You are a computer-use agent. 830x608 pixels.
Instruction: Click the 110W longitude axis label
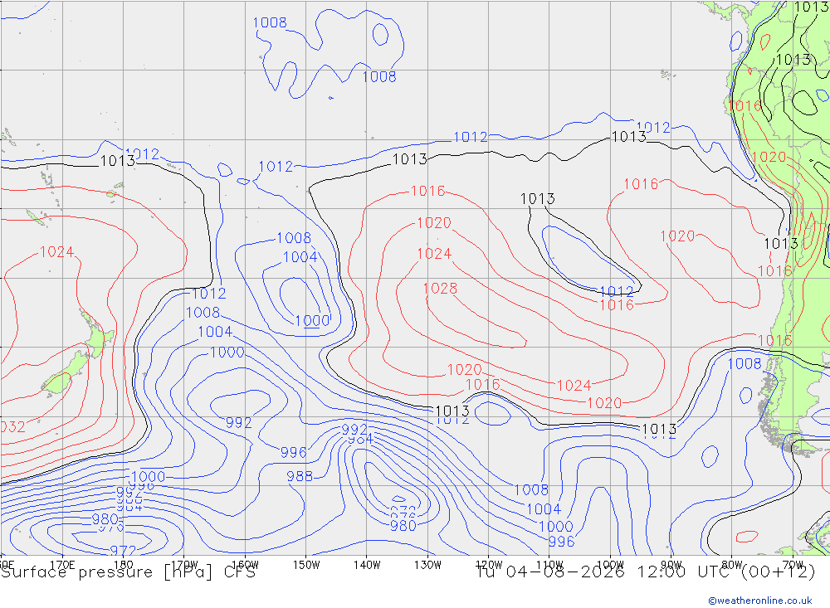549,565
